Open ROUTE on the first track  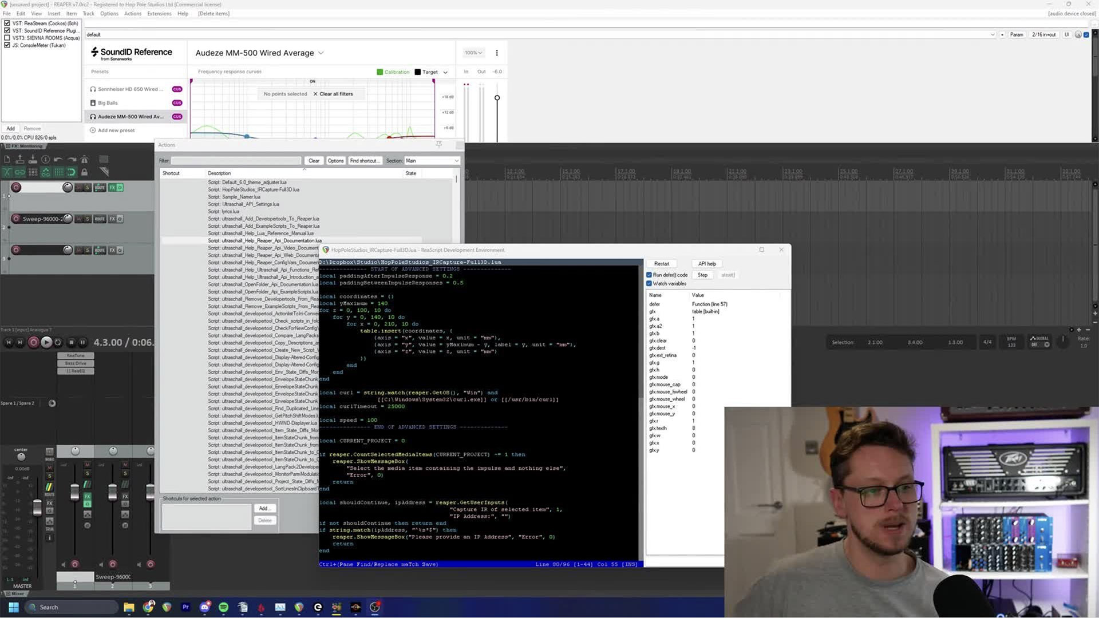pyautogui.click(x=100, y=188)
